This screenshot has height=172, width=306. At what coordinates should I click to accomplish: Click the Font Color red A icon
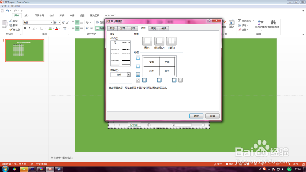57,28
